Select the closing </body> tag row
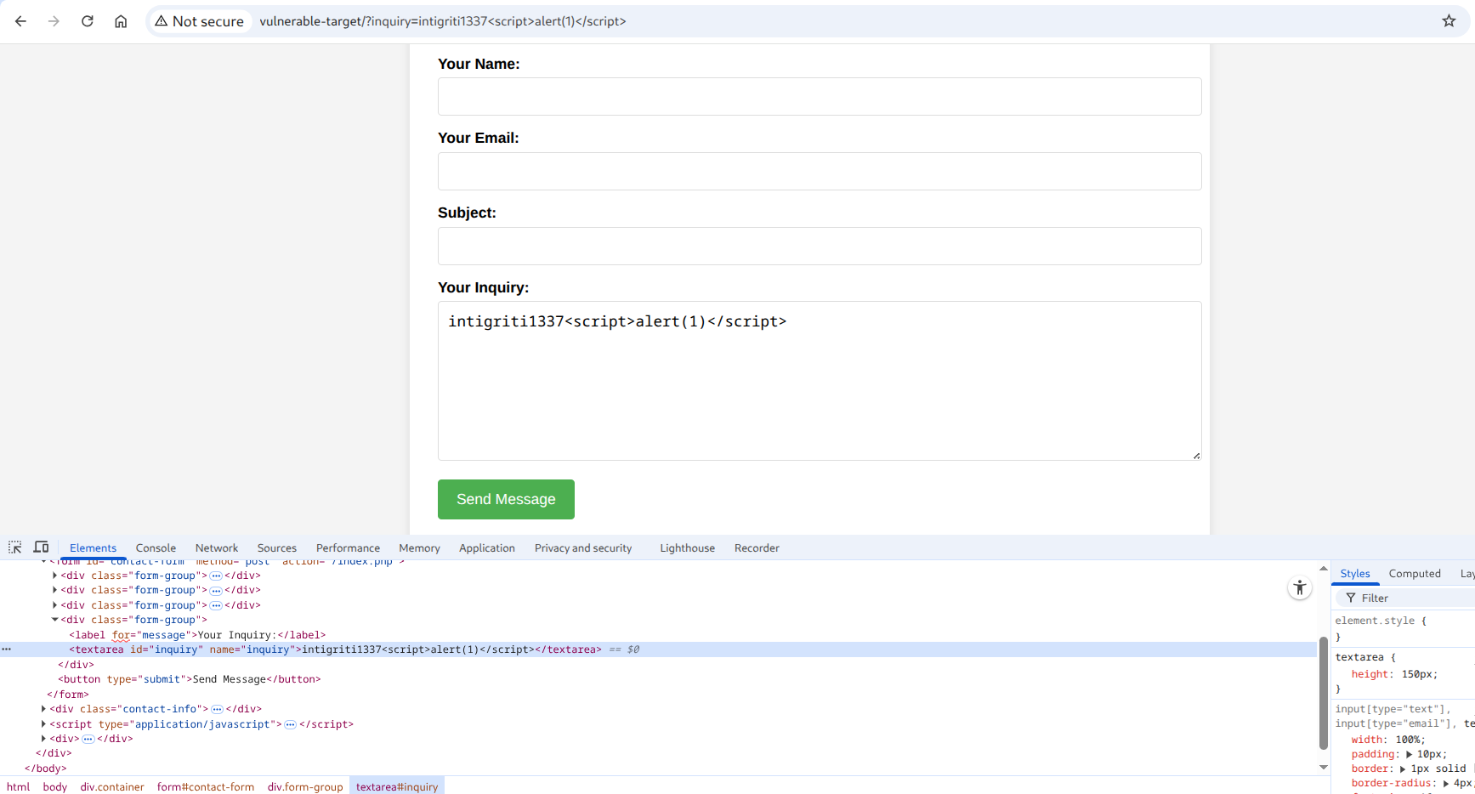 (45, 768)
